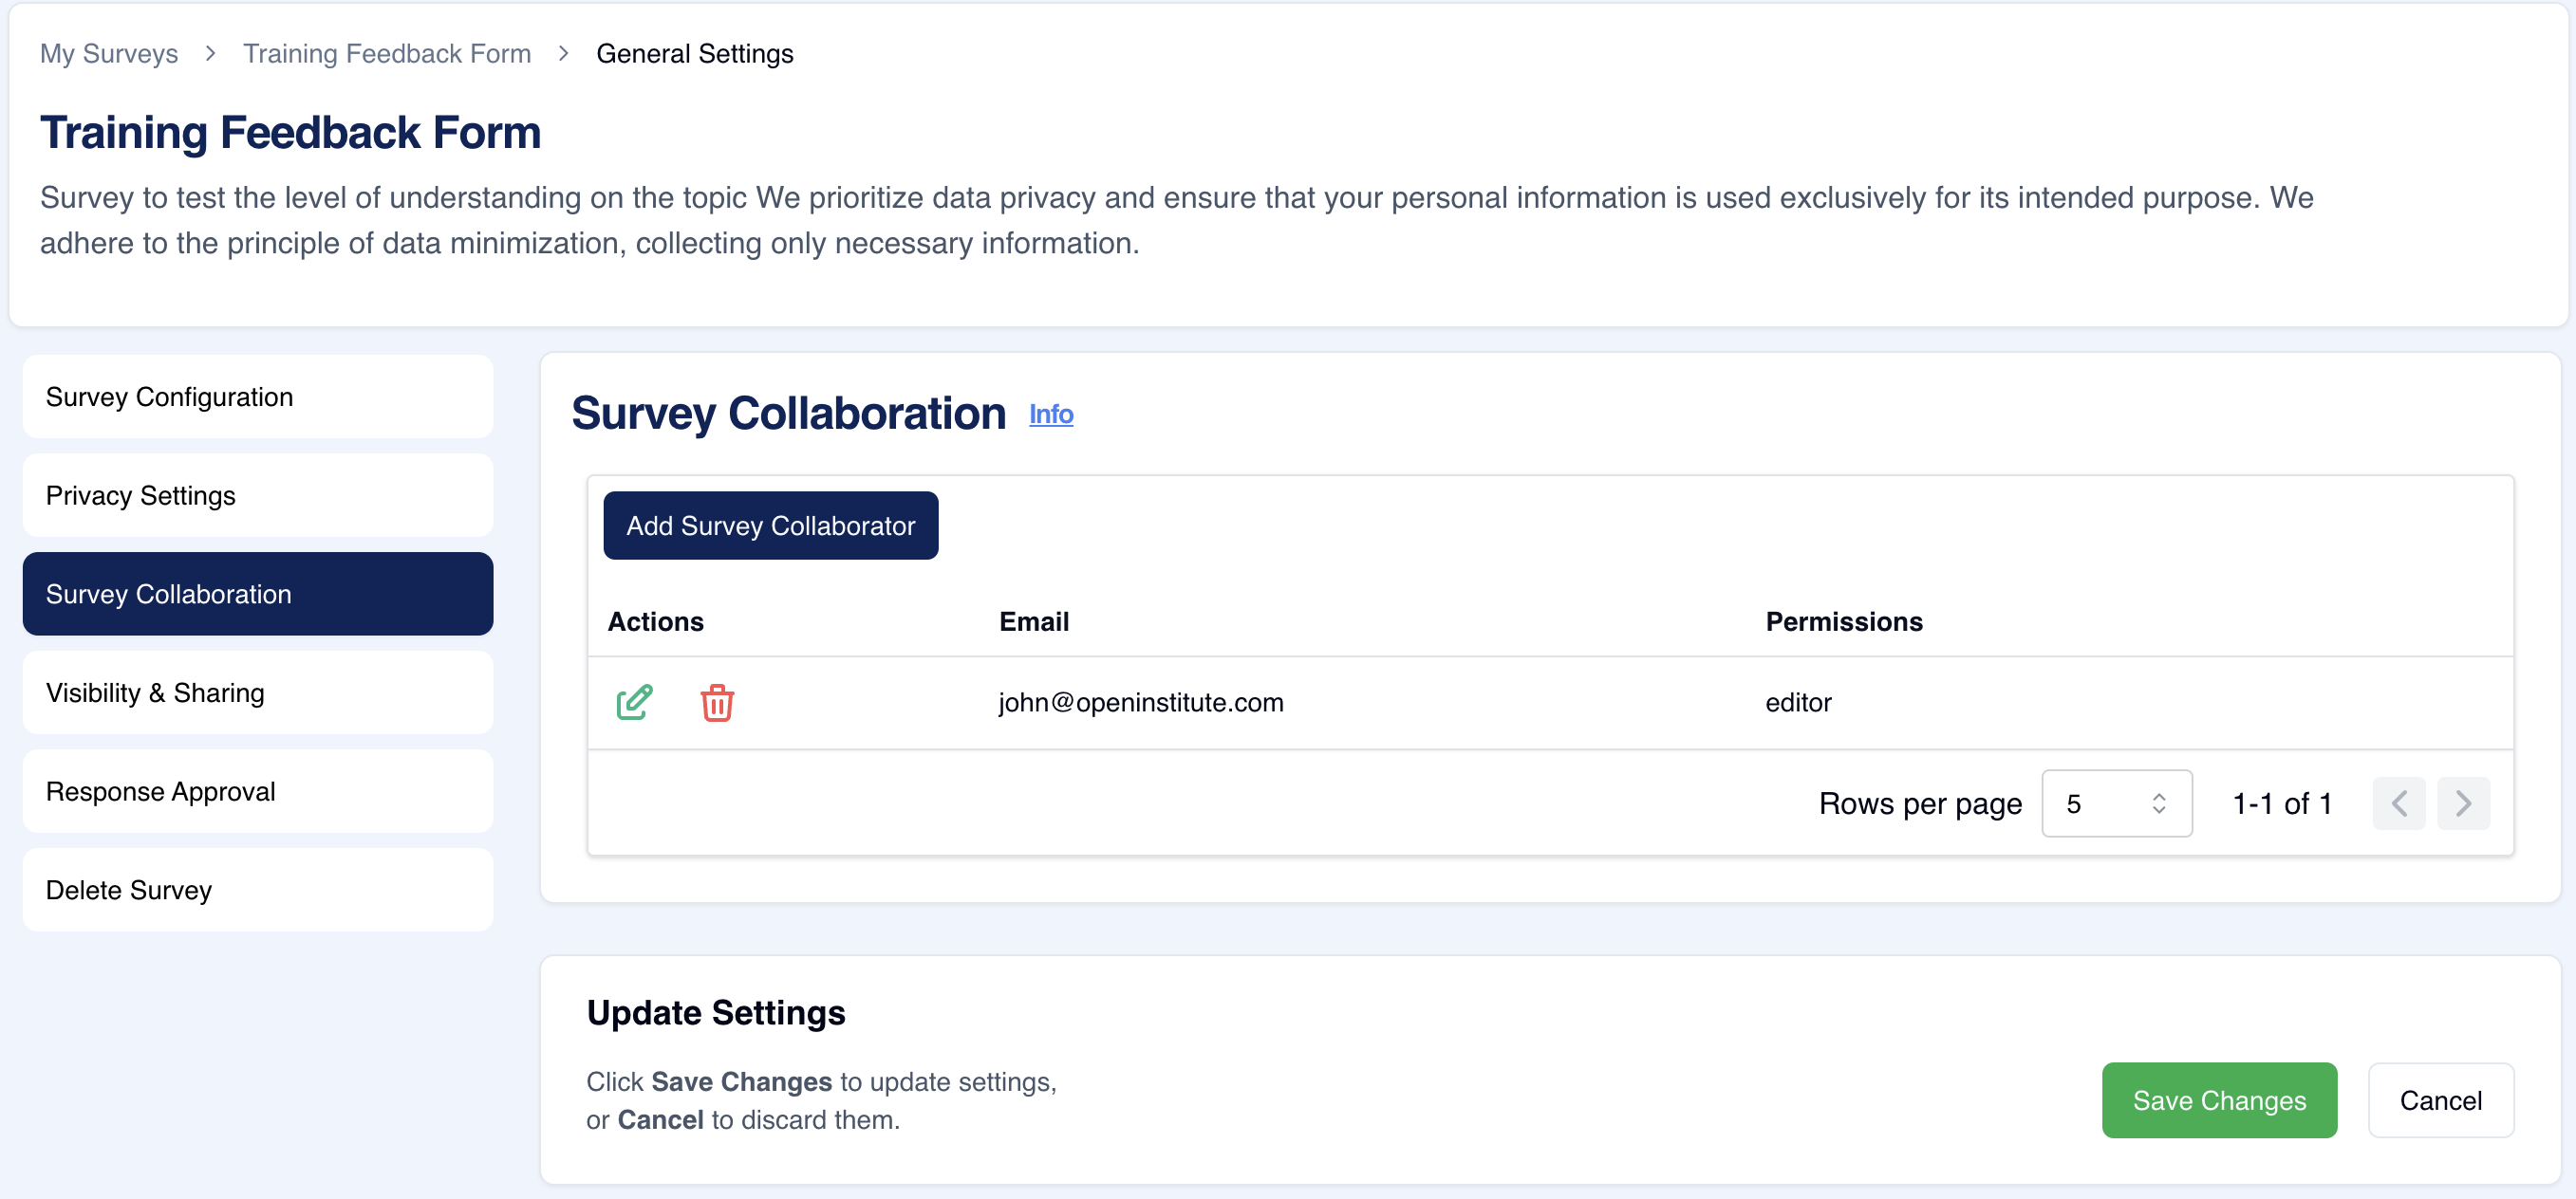2576x1199 pixels.
Task: Go to next page of collaborators
Action: (2463, 803)
